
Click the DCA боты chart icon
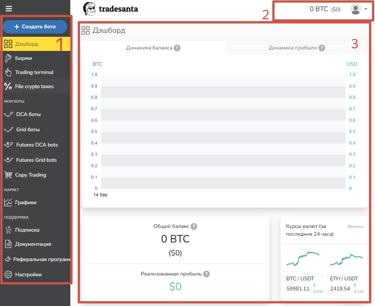[x=9, y=114]
